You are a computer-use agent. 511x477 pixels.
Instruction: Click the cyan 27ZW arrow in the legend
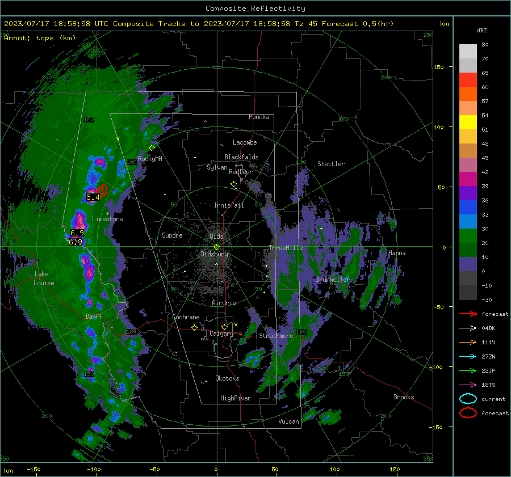click(468, 357)
